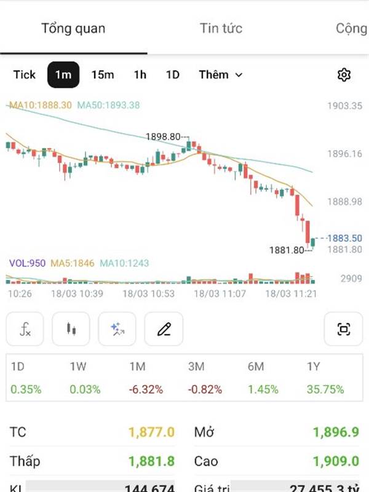The image size is (369, 492).
Task: Open chart settings gear icon
Action: (344, 75)
